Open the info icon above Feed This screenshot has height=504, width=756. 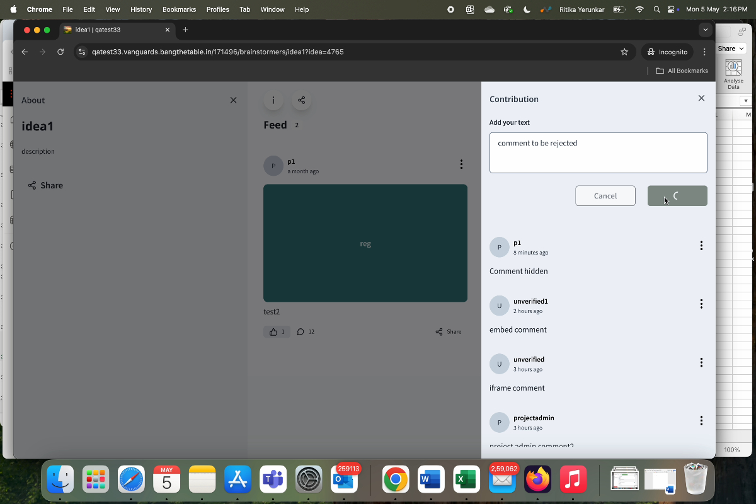[x=273, y=100]
